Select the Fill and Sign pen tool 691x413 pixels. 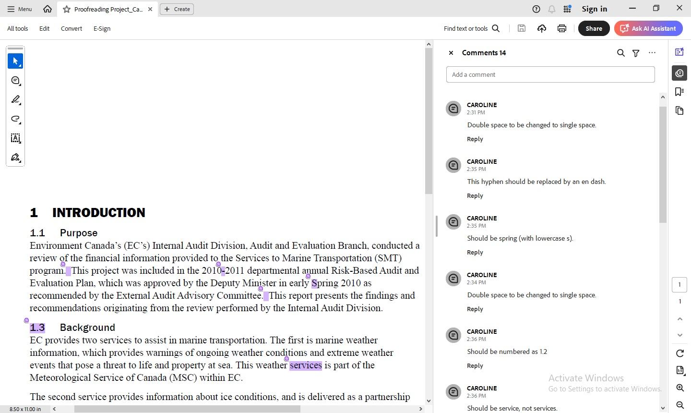coord(15,158)
